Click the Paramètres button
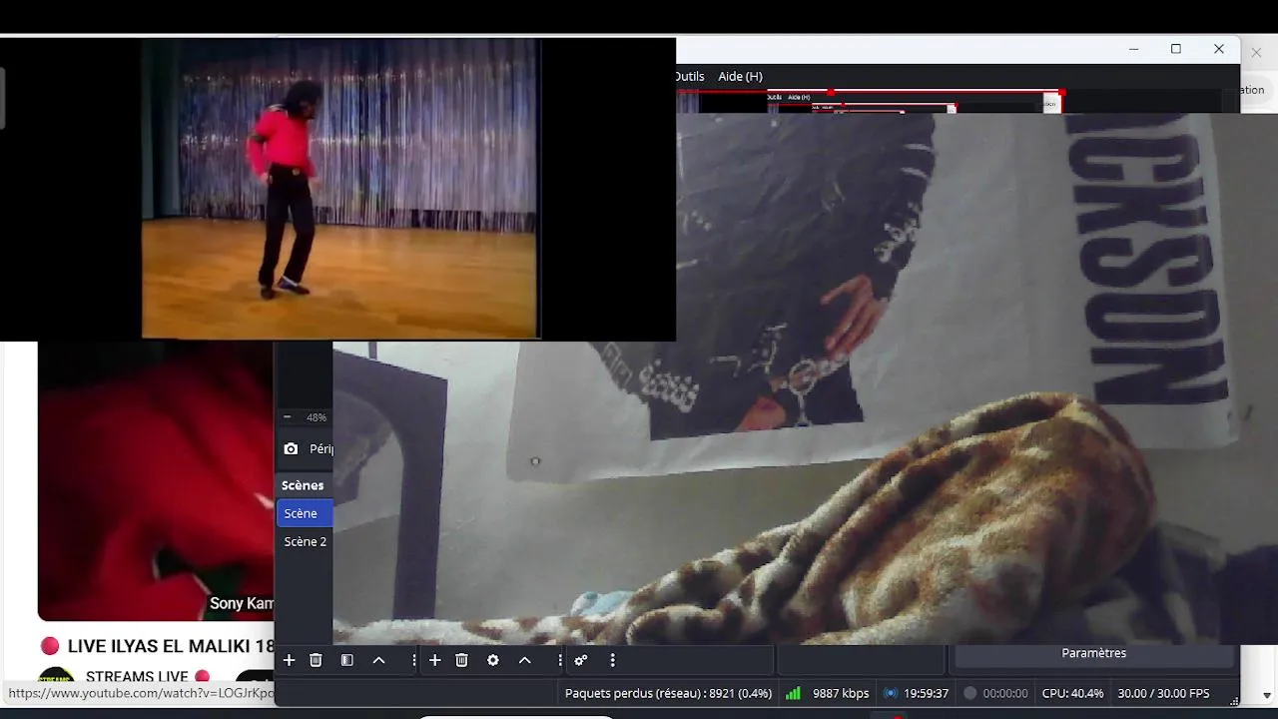This screenshot has width=1278, height=719. pyautogui.click(x=1094, y=653)
